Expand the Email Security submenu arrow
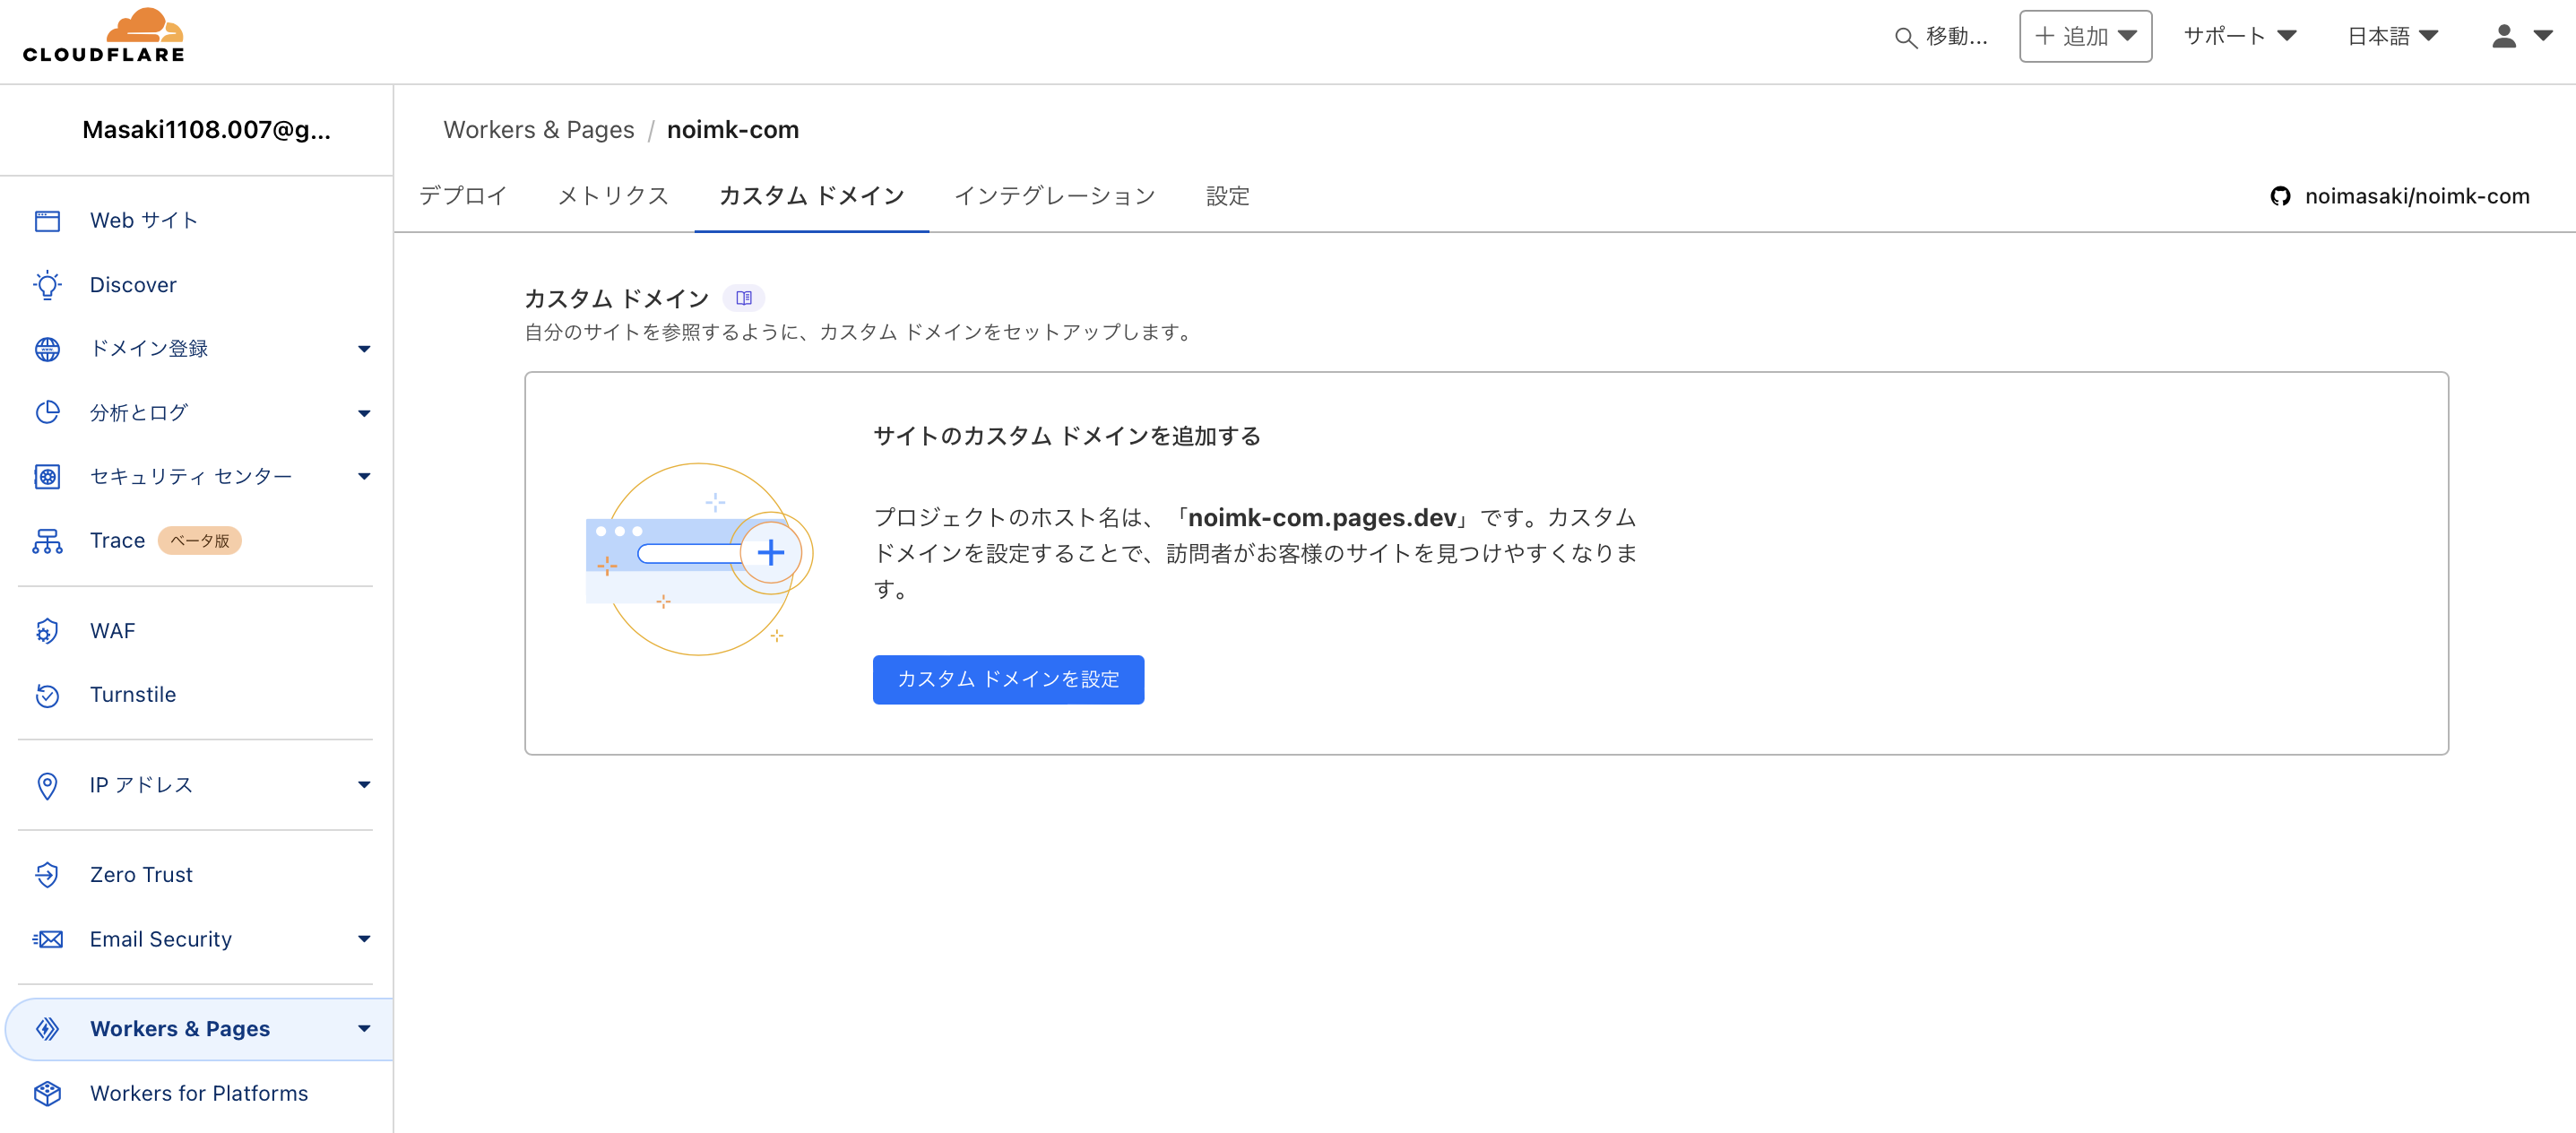This screenshot has height=1133, width=2576. [364, 939]
